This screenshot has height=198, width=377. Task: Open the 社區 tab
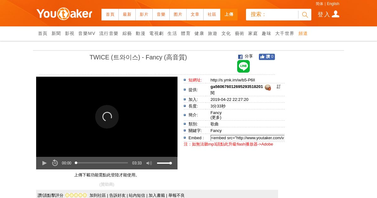point(212,14)
